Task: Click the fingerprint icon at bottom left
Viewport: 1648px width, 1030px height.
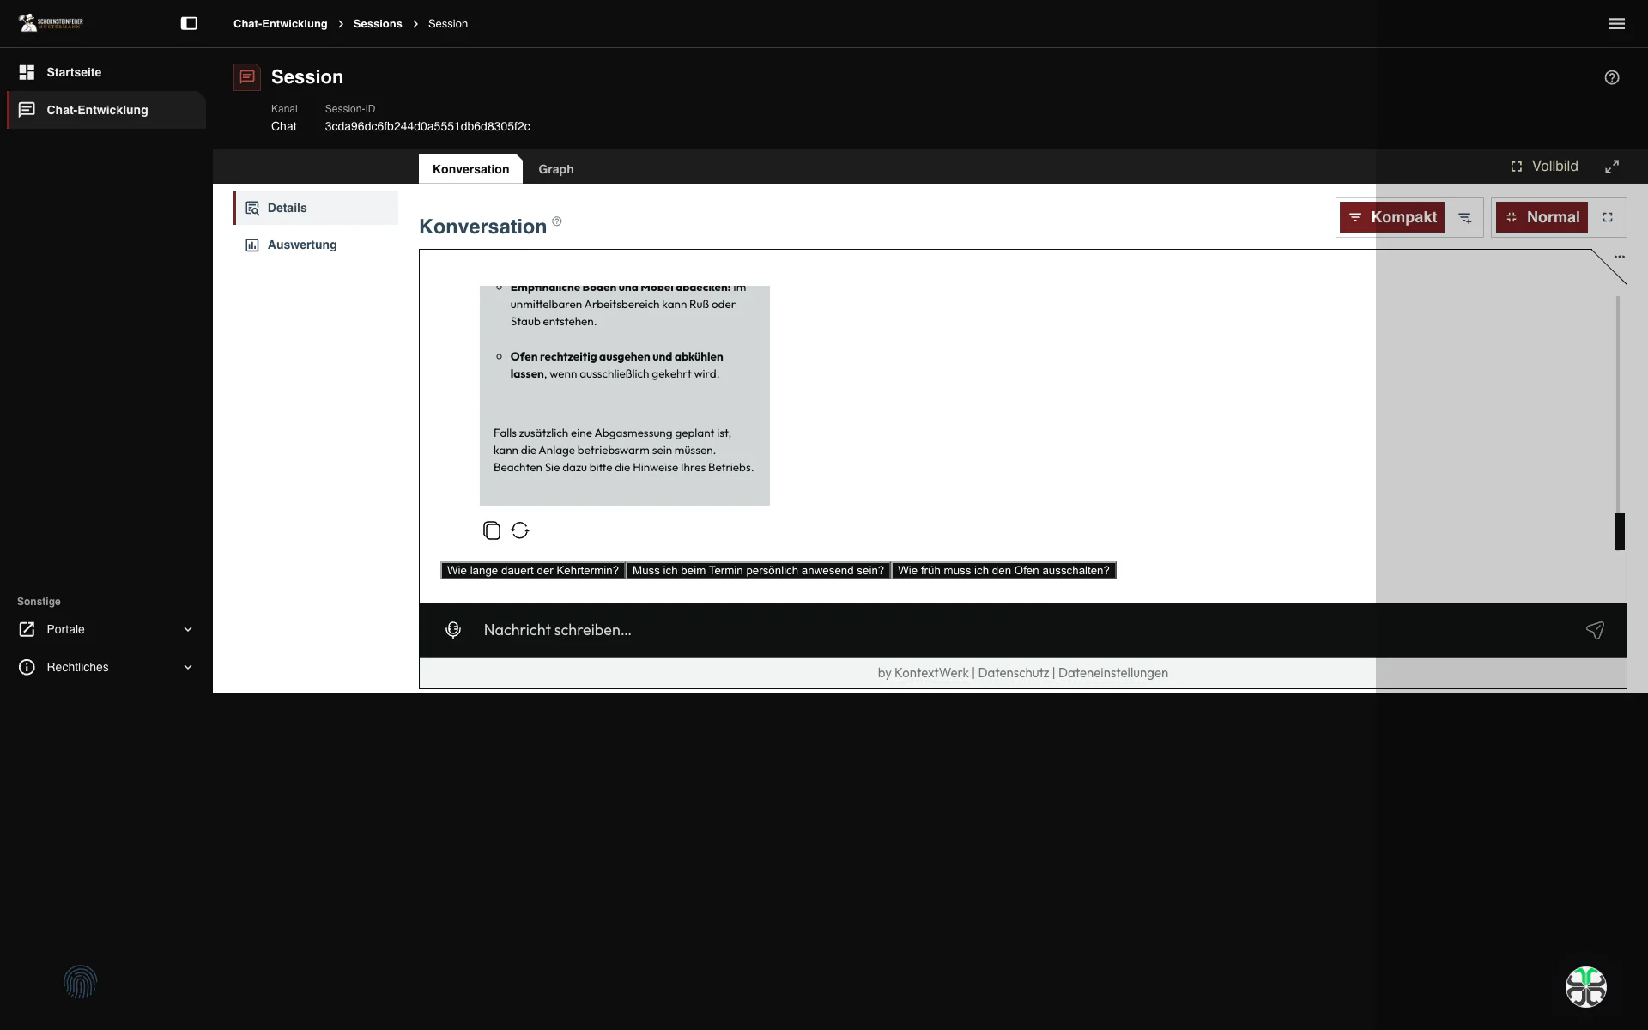Action: [81, 982]
